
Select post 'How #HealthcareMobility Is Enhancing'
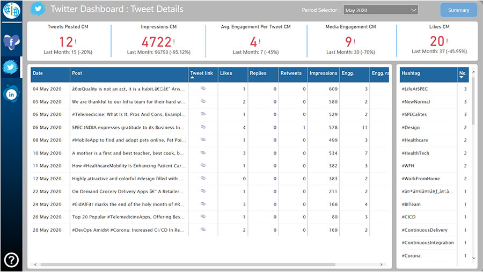pyautogui.click(x=129, y=166)
